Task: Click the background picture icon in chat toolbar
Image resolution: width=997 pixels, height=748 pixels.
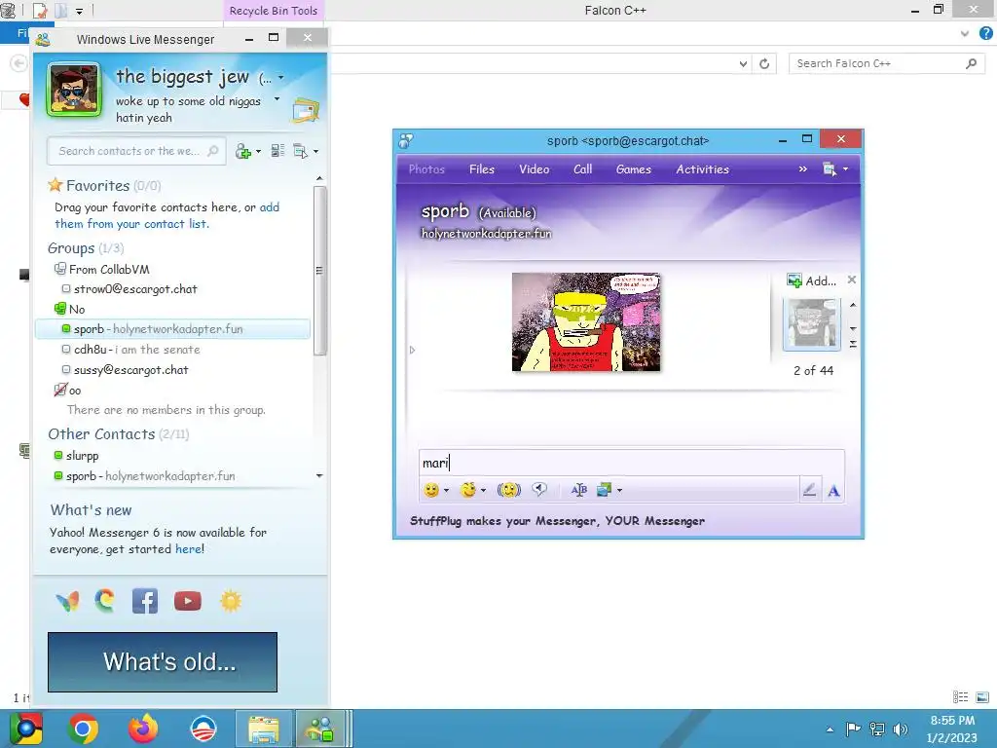Action: point(604,490)
